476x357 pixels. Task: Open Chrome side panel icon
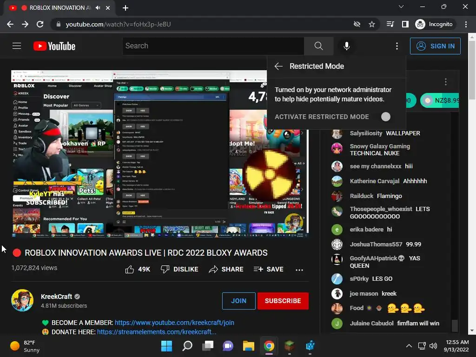(x=405, y=24)
